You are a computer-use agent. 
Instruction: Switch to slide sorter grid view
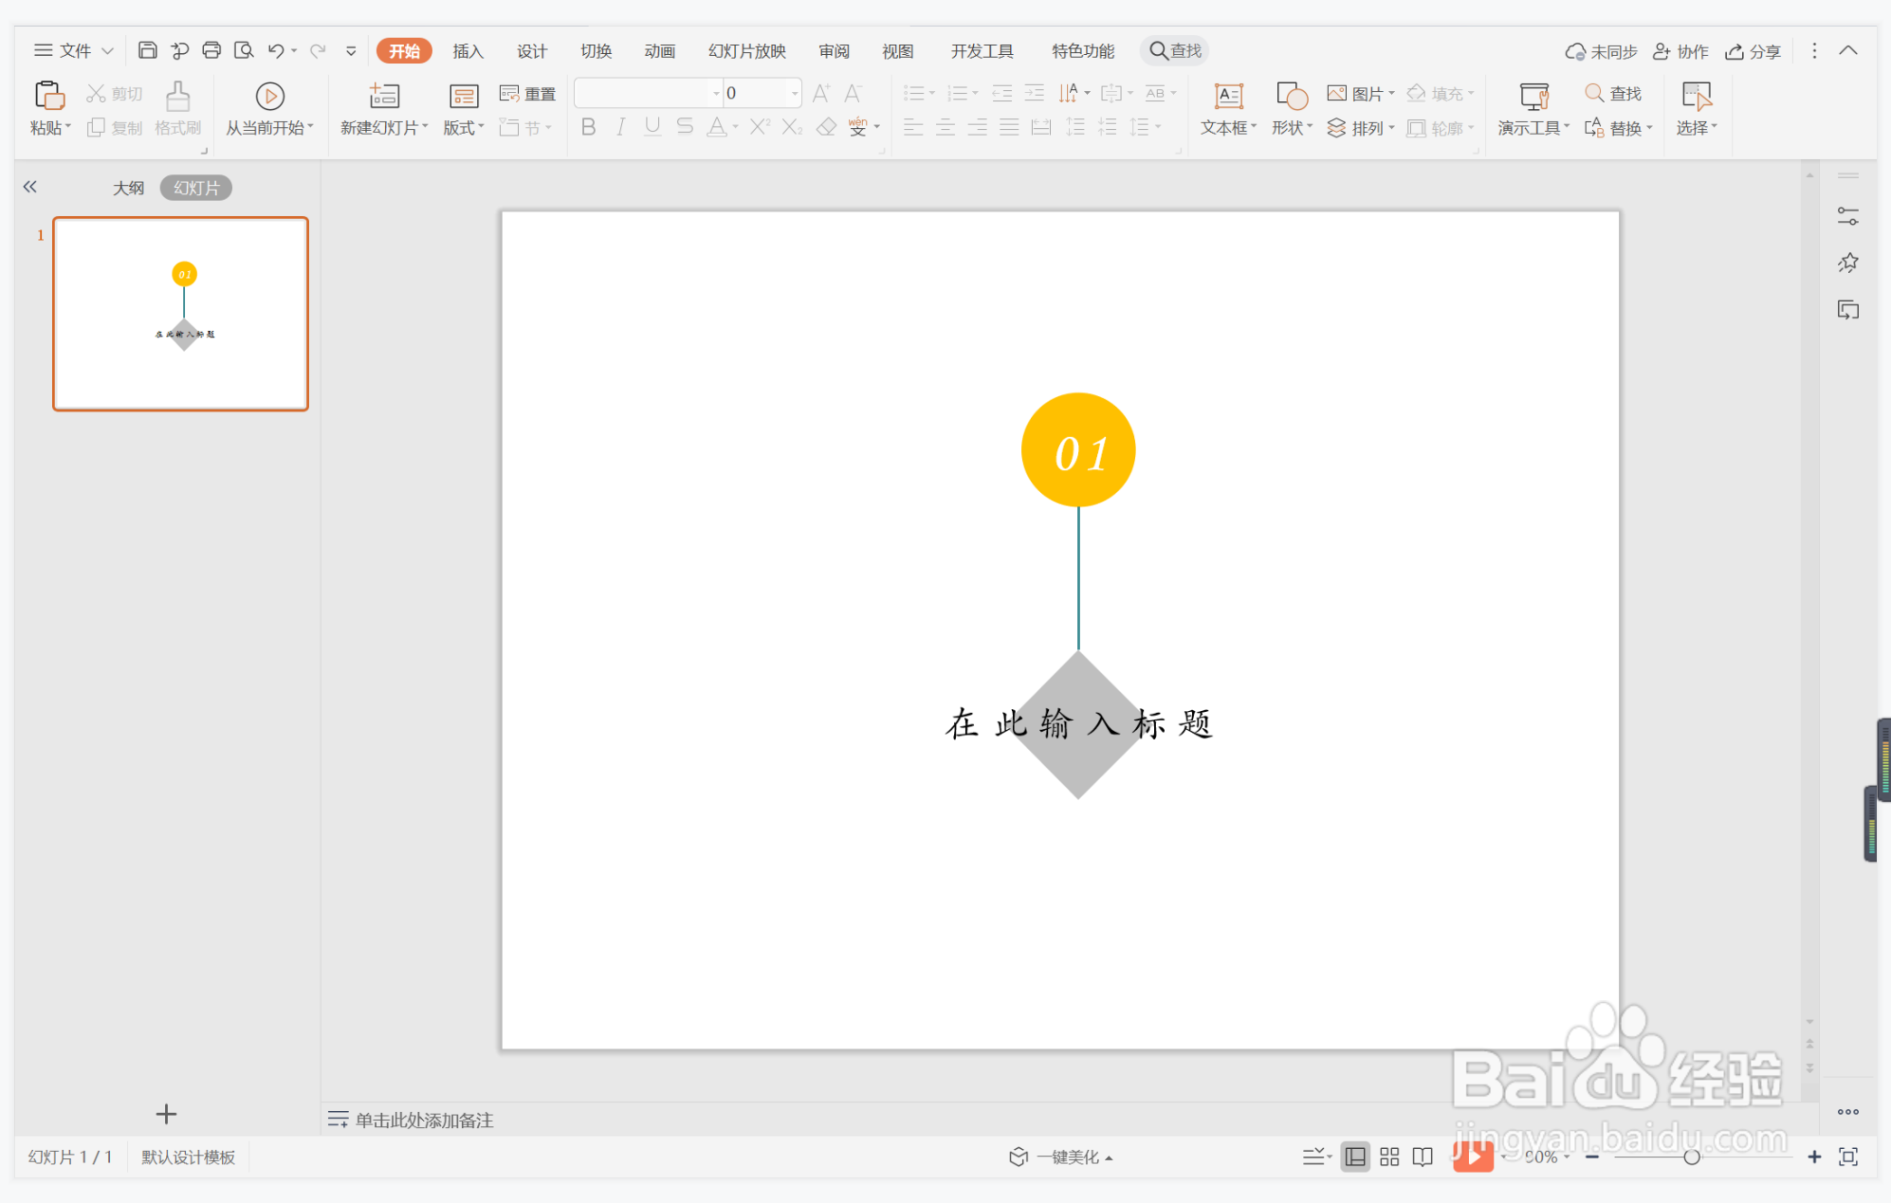[x=1389, y=1157]
